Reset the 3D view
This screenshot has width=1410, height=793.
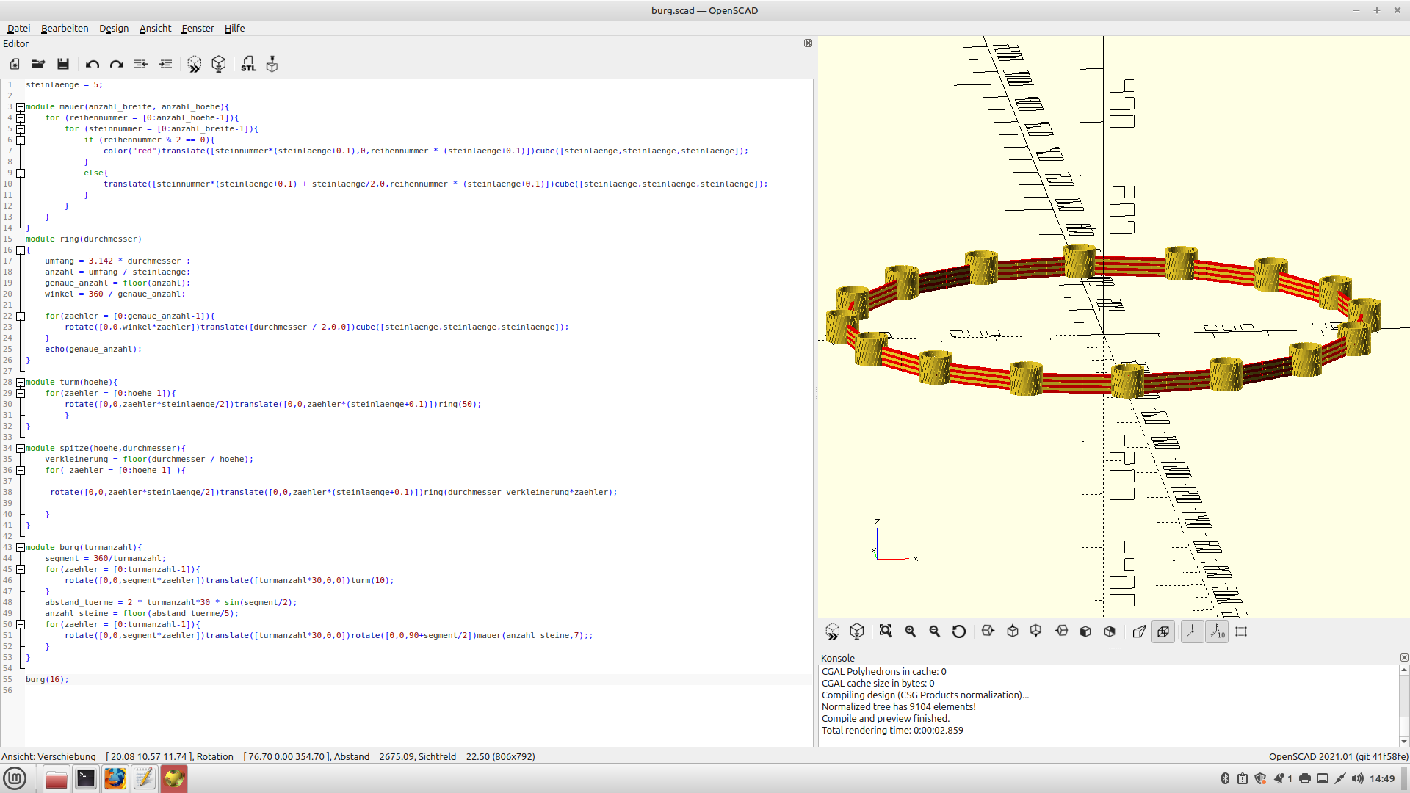pos(959,631)
